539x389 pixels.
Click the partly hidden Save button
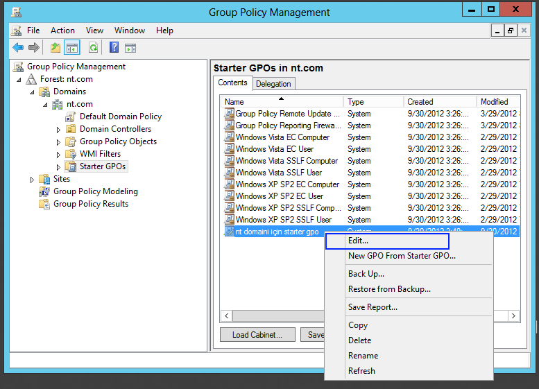(312, 335)
